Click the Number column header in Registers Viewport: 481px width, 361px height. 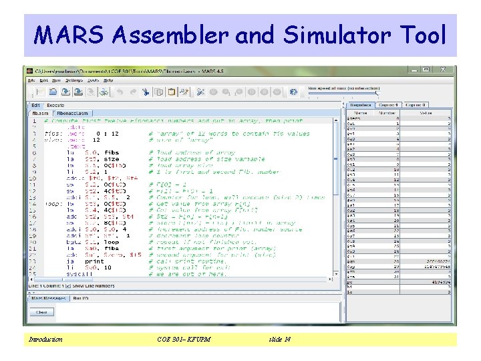(387, 113)
